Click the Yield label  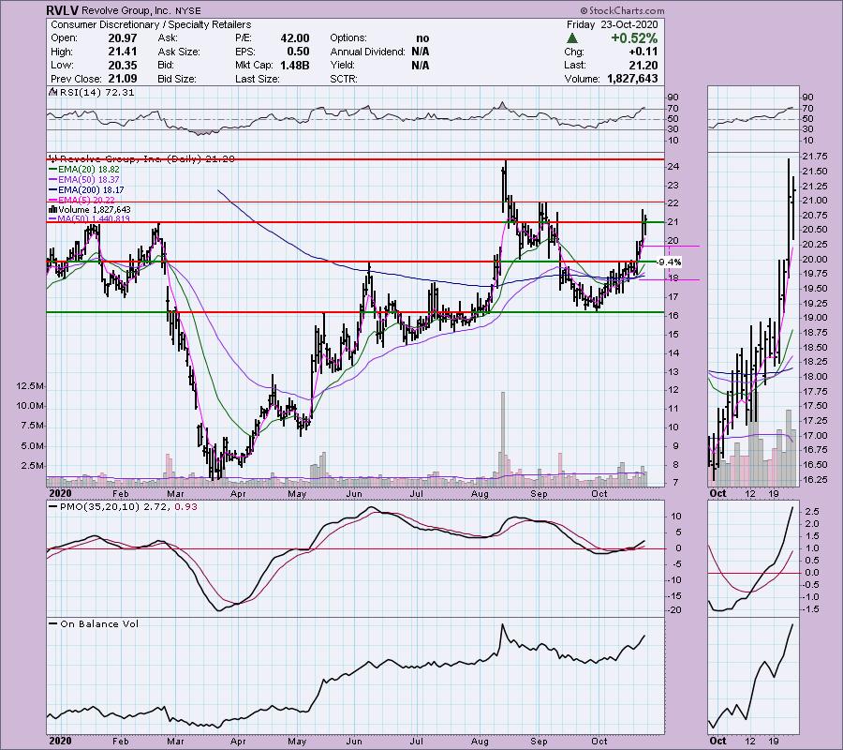(342, 65)
